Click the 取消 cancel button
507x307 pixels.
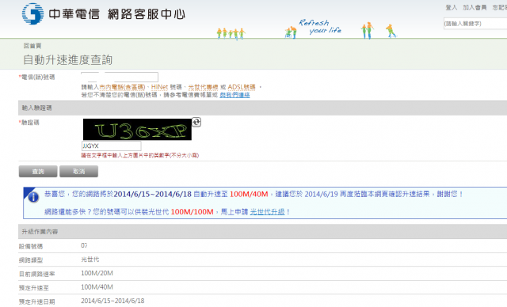click(78, 172)
